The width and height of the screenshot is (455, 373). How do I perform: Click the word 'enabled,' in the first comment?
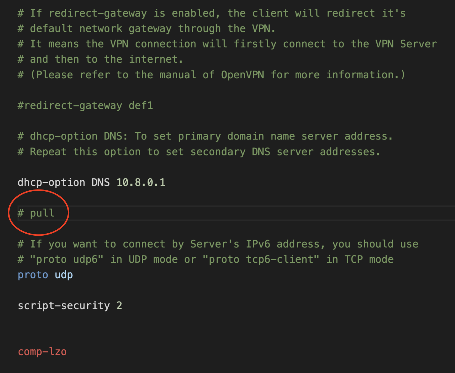coord(196,13)
